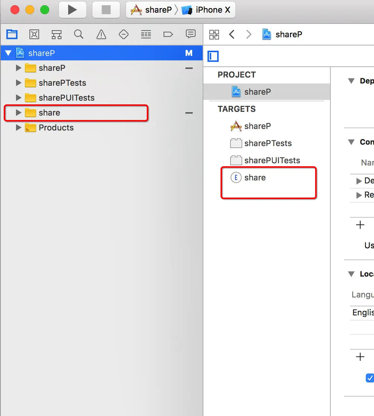
Task: Run the project with the Play button
Action: click(72, 10)
